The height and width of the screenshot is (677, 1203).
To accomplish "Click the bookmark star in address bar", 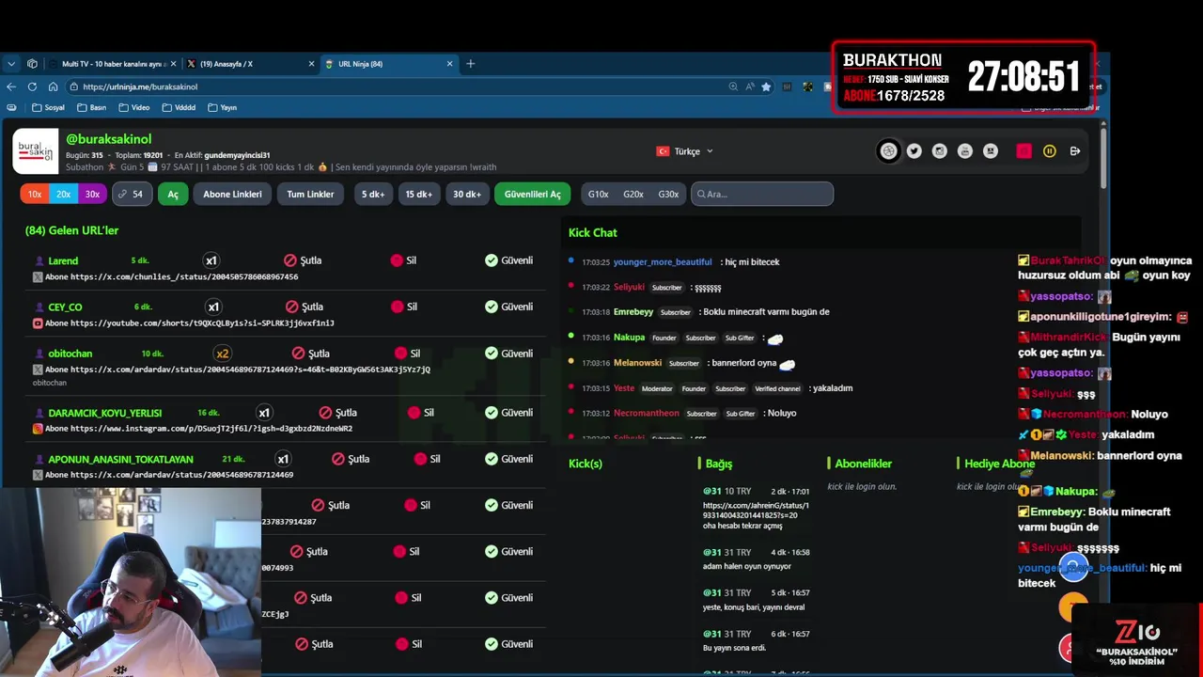I will [x=766, y=87].
